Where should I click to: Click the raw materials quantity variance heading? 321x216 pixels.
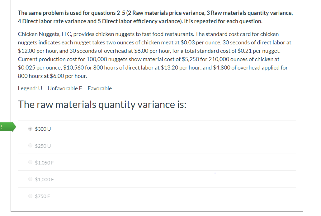[x=103, y=104]
